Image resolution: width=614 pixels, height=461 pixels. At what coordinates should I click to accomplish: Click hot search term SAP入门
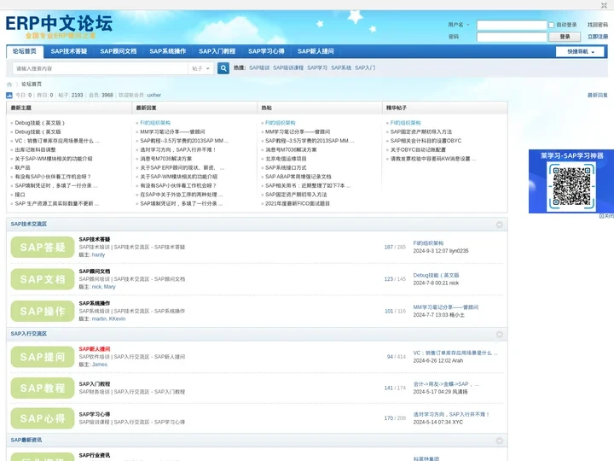point(365,67)
